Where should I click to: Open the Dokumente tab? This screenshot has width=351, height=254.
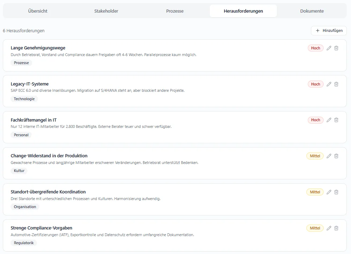tap(312, 11)
